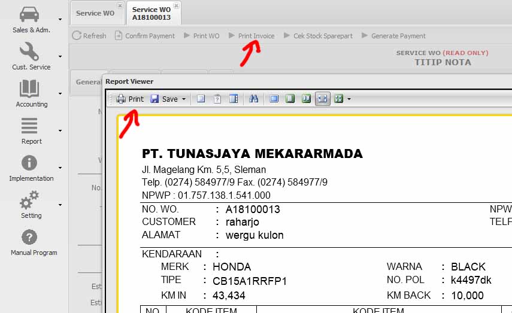Click the Cek Stock Sparepart button
The height and width of the screenshot is (313, 512).
click(x=318, y=36)
